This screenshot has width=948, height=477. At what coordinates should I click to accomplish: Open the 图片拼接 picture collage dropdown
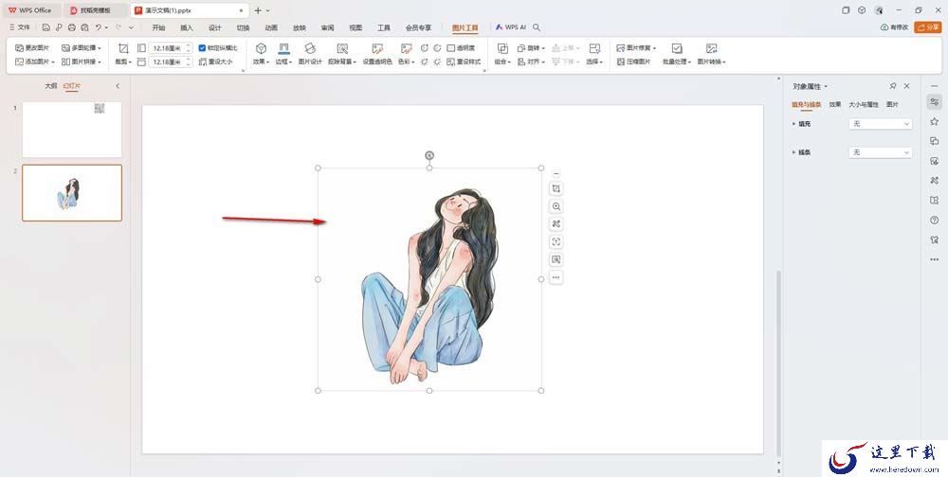pos(81,62)
